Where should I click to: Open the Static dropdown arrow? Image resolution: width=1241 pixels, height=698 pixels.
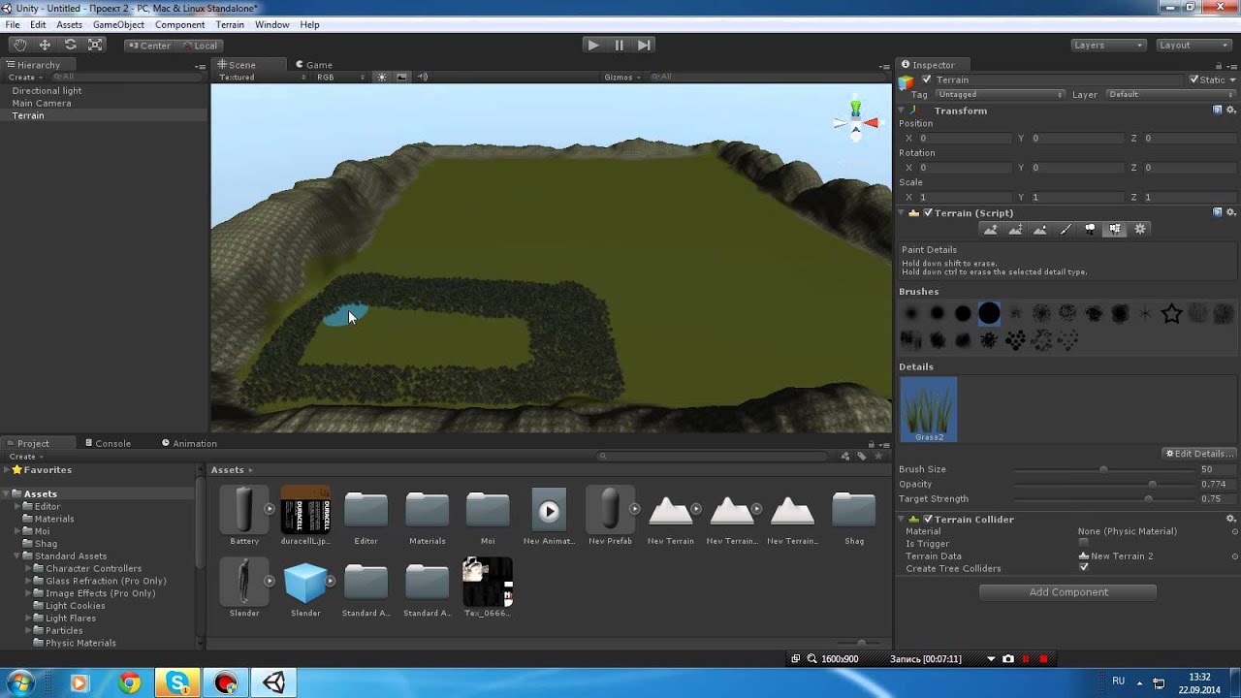1231,79
